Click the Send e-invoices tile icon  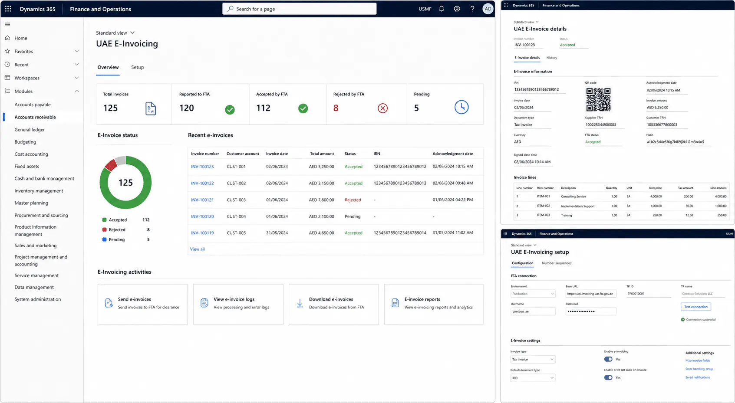[109, 303]
